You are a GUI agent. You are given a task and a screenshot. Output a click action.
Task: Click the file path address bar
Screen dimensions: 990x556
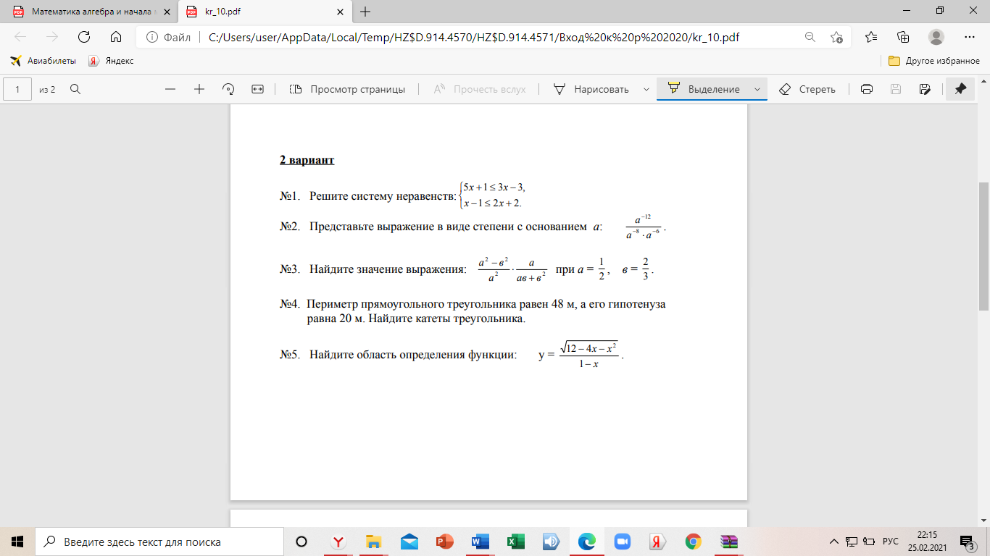pos(474,37)
